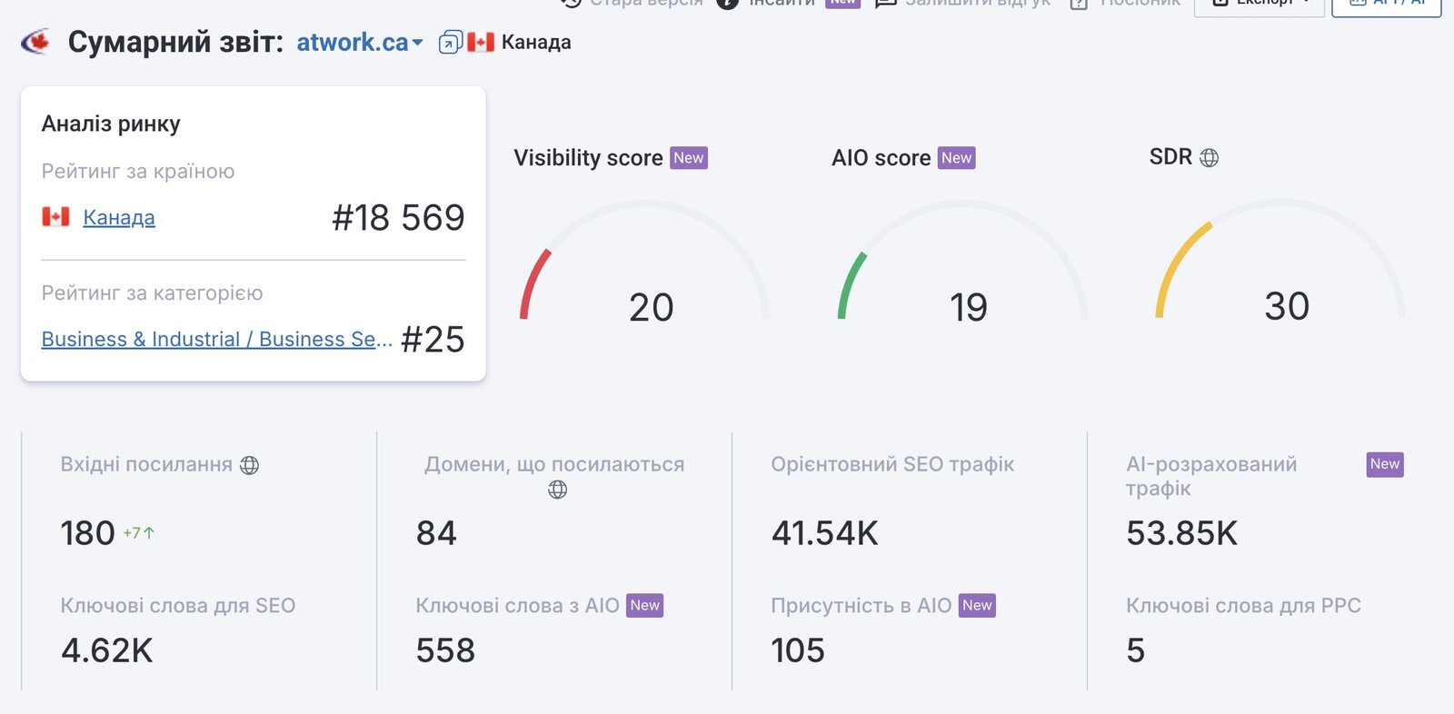This screenshot has width=1454, height=714.
Task: Click the New badge beside Visibility score
Action: click(x=689, y=158)
